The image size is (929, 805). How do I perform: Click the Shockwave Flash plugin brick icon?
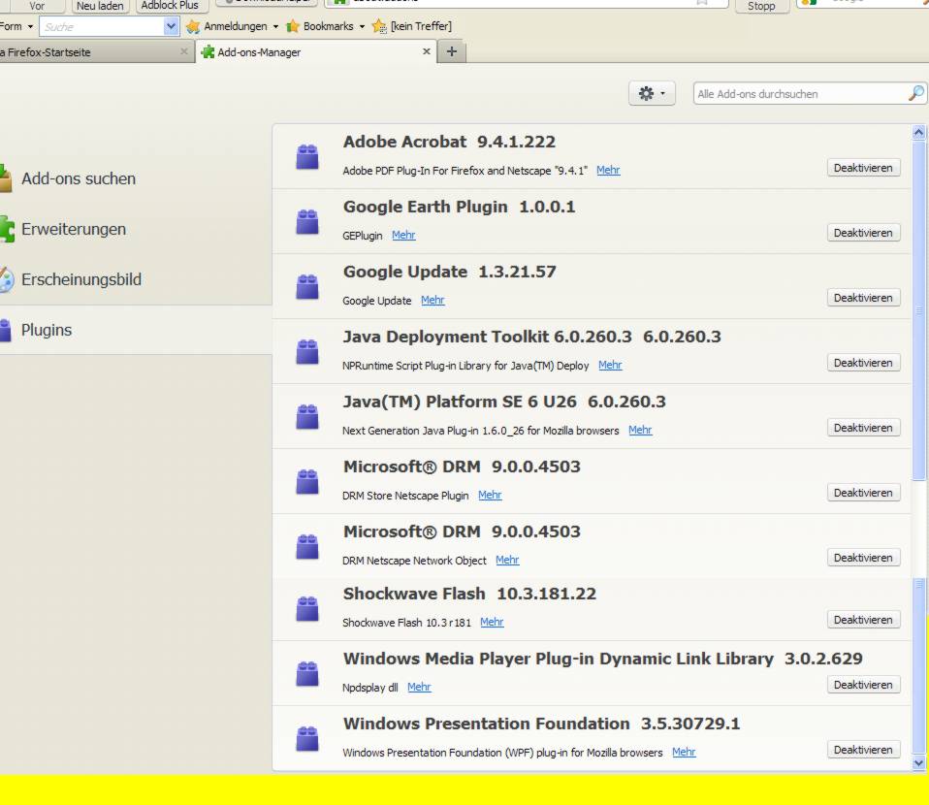coord(307,608)
